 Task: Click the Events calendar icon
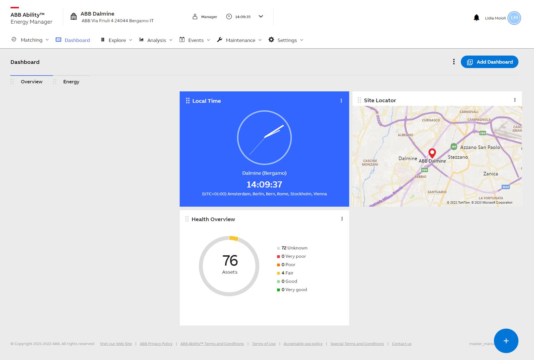point(182,39)
